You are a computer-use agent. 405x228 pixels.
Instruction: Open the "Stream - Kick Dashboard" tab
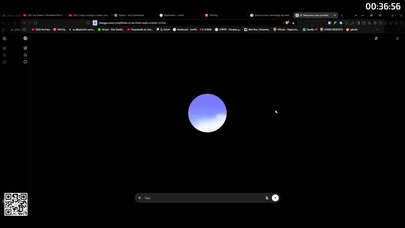click(x=131, y=15)
